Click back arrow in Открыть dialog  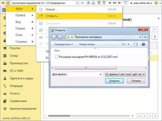[54, 37]
